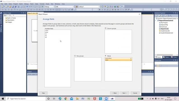Image resolution: width=179 pixels, height=101 pixels.
Task: Switch to the Class View tab
Action: pos(174,57)
